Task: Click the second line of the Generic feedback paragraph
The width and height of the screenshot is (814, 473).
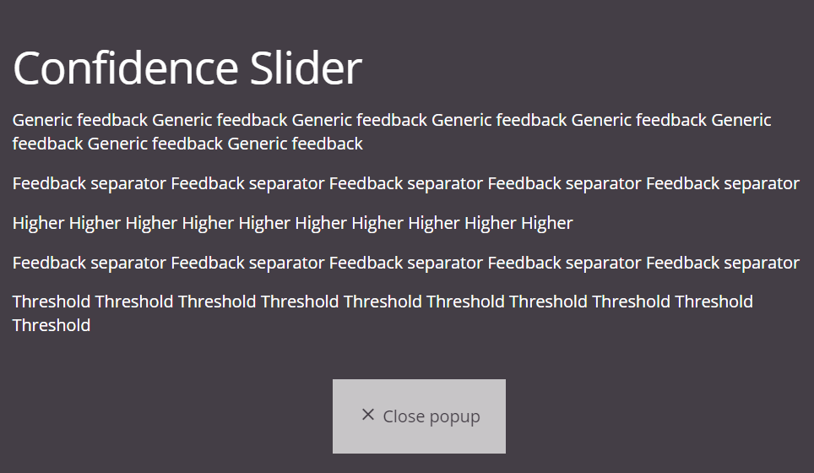Action: pos(187,144)
